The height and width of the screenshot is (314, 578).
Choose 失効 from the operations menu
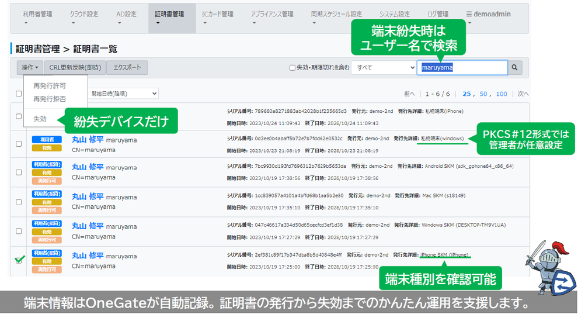40,118
